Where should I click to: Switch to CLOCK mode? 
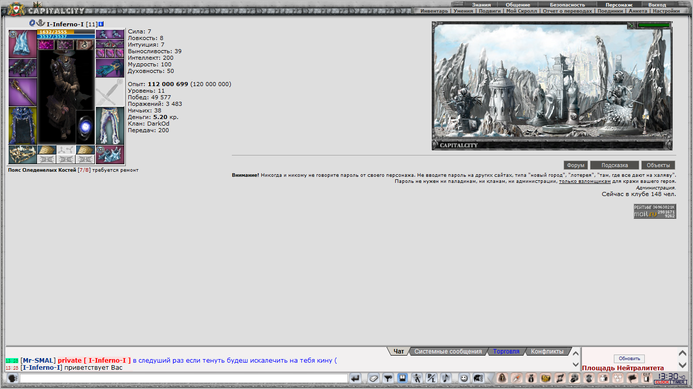[662, 382]
